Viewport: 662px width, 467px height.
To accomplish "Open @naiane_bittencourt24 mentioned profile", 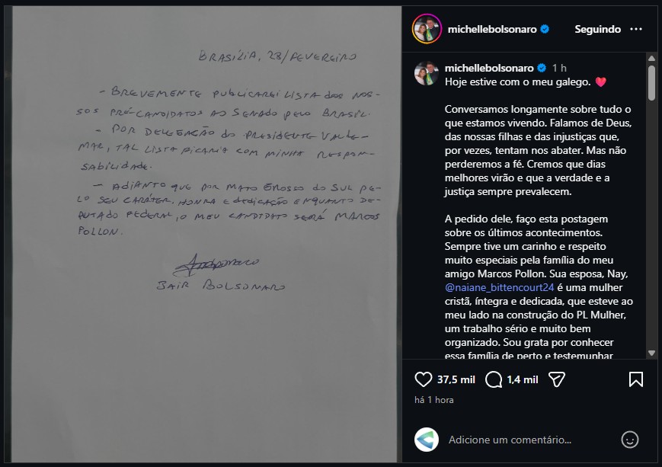I will (x=499, y=287).
